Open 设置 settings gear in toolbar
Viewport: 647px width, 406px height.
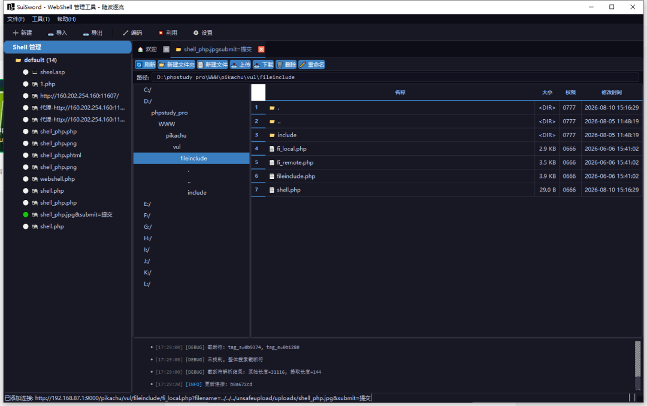tap(202, 32)
